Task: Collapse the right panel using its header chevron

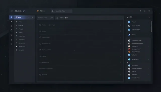Action: click(149, 17)
